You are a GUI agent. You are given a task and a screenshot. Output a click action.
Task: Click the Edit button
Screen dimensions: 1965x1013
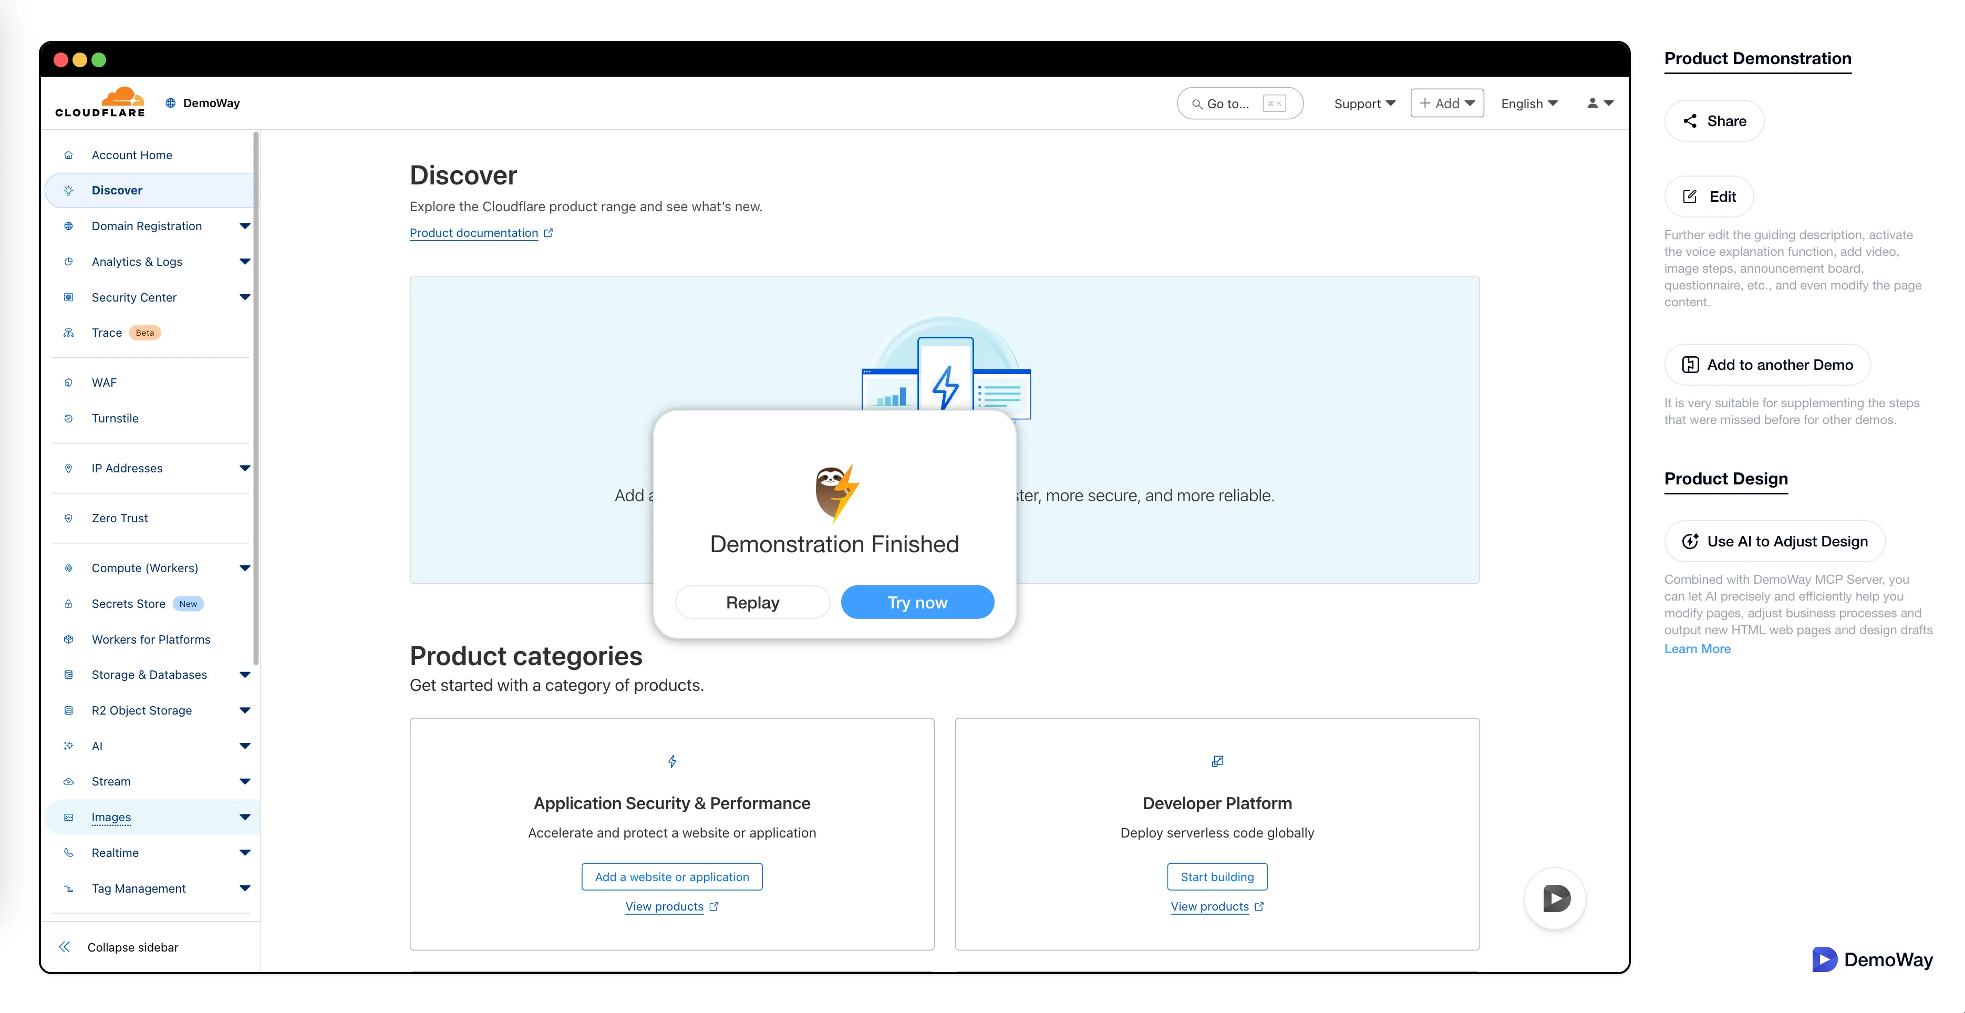pos(1709,196)
